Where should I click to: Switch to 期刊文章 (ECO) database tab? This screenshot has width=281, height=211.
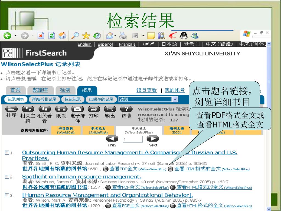tap(177, 131)
